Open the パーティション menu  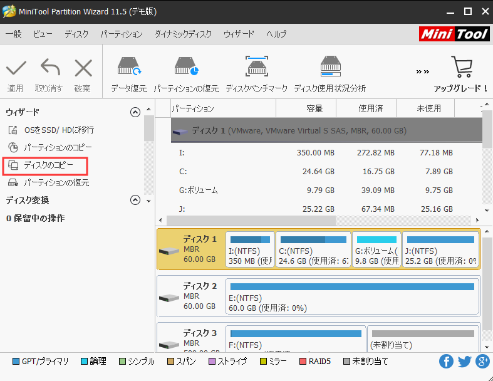[x=122, y=34]
